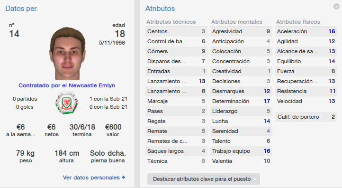
Task: Click the '1 con la Sub-21' appearances text
Action: [x=108, y=99]
